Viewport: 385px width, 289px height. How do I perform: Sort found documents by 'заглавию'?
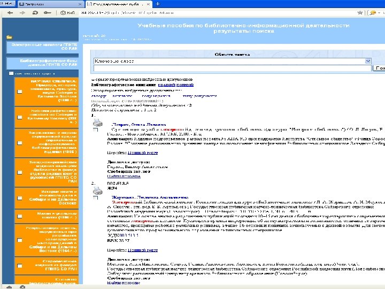122,96
